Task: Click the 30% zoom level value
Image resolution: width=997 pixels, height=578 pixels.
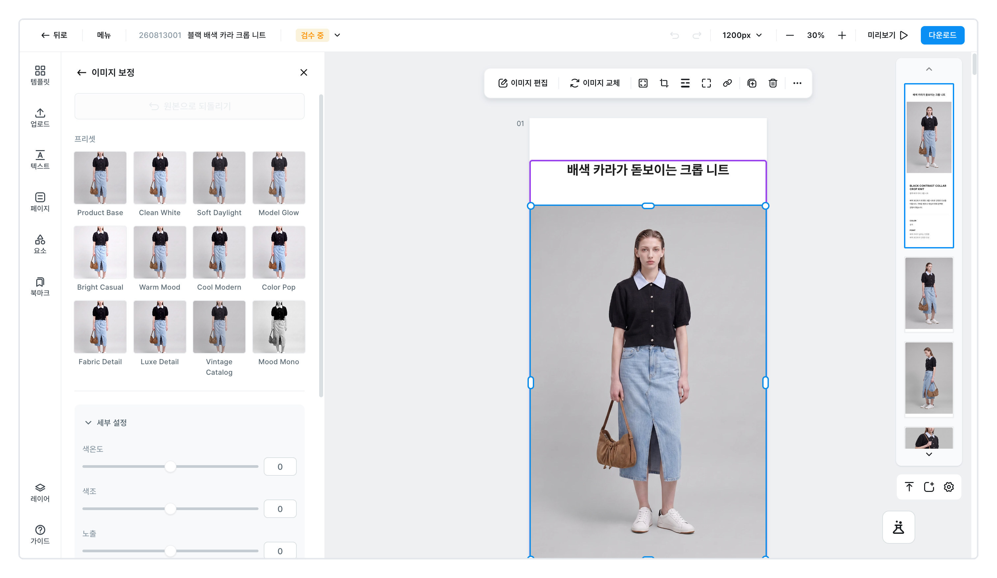Action: pyautogui.click(x=815, y=35)
